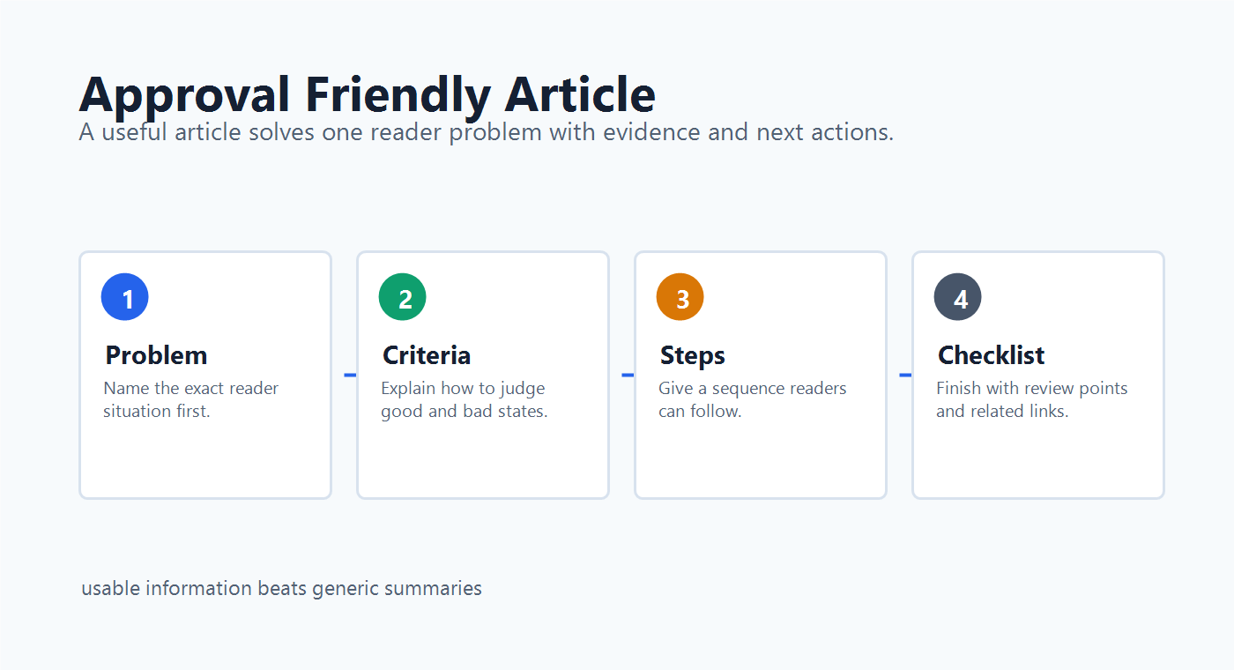Click empty area inside the Problem card

[205, 460]
